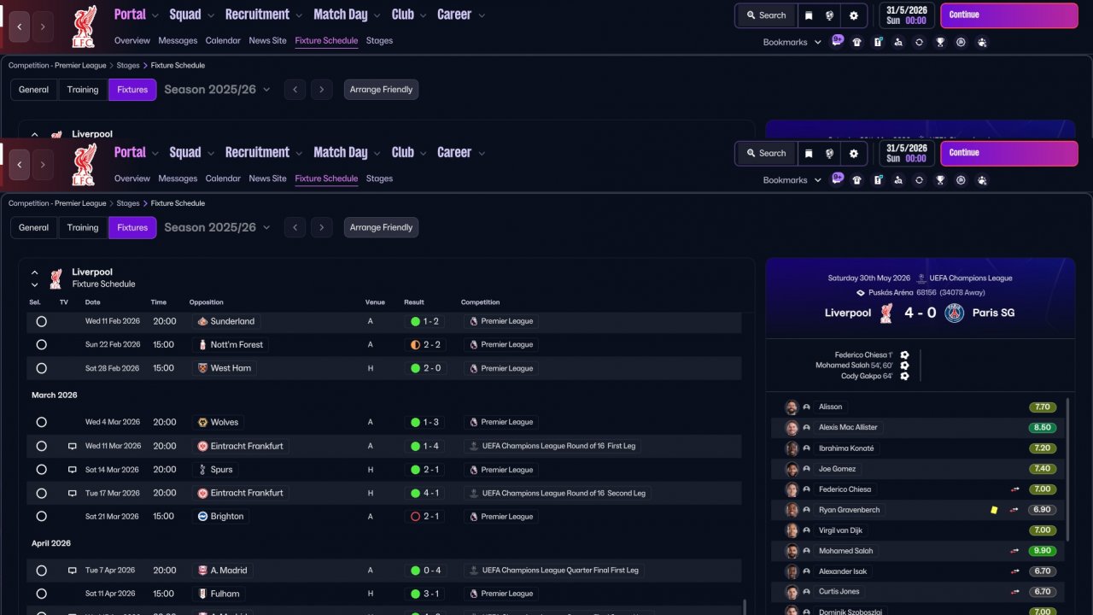Screen dimensions: 1093x615
Task: Open the Calendar tab in the lower header
Action: (223, 179)
